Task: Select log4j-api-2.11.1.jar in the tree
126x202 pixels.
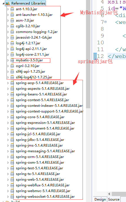Action: coord(31,49)
